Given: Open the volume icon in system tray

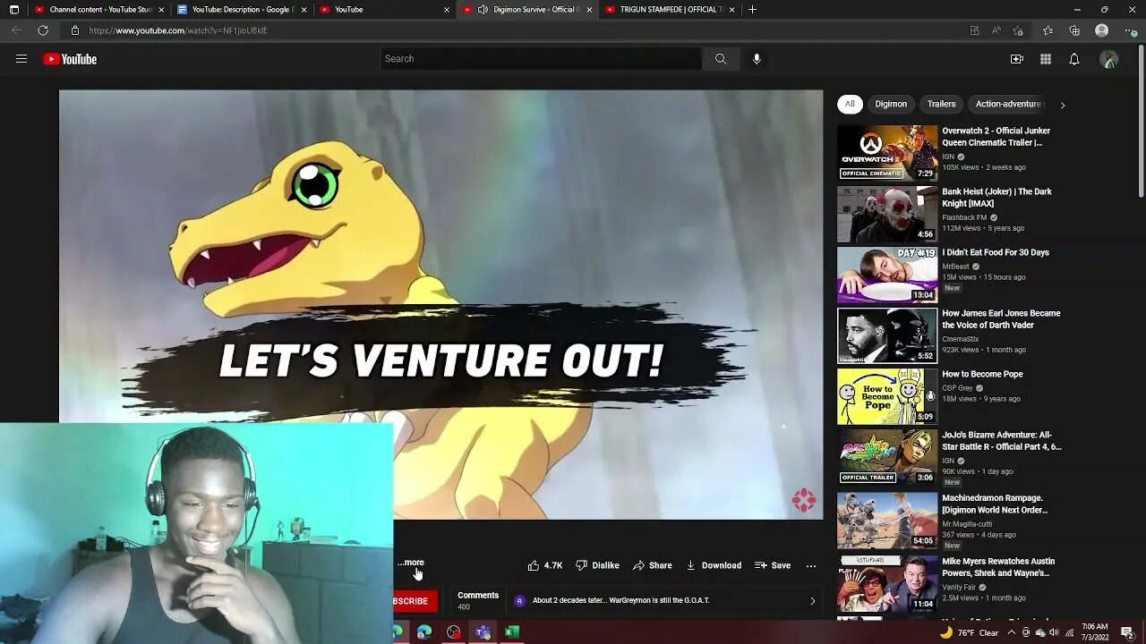Looking at the screenshot, I should [1055, 632].
